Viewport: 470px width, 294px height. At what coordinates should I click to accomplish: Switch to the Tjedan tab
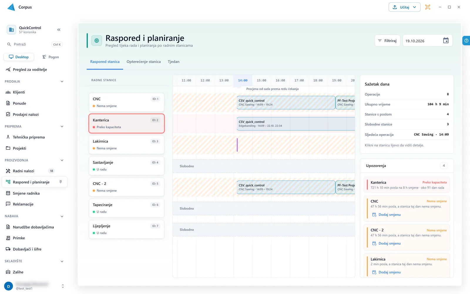174,62
